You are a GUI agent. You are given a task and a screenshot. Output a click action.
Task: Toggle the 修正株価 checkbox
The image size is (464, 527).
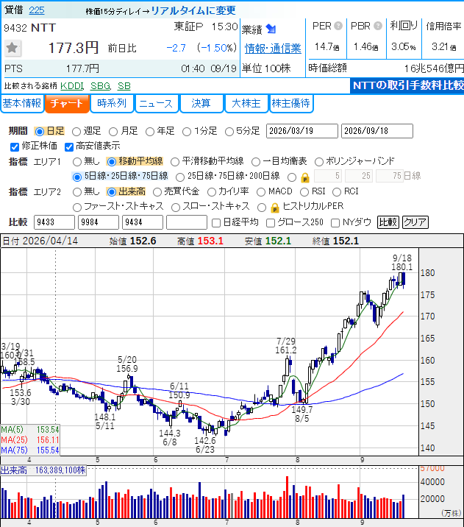[x=15, y=146]
